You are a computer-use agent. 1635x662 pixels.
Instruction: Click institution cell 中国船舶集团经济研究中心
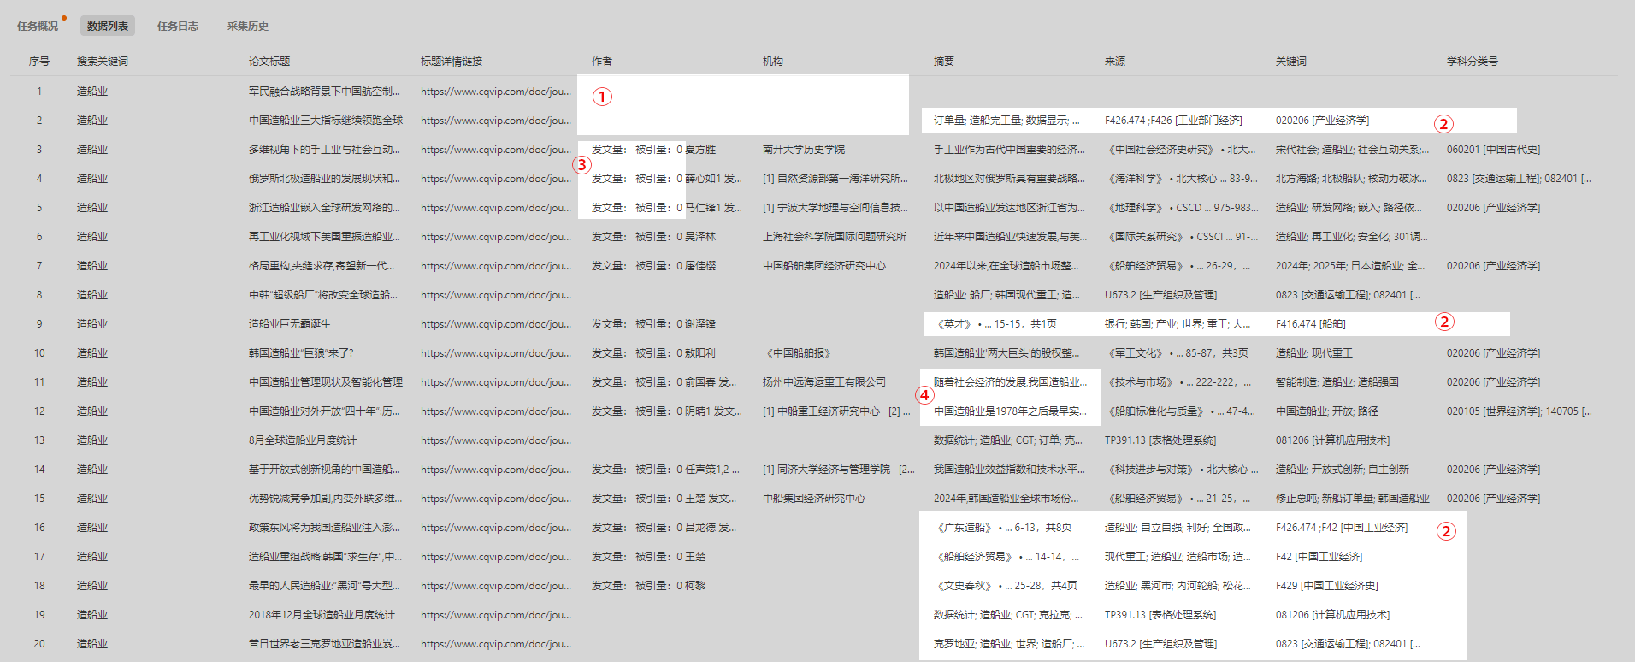[824, 266]
